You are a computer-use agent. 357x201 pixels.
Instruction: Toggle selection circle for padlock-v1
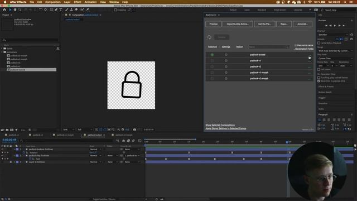(x=212, y=61)
